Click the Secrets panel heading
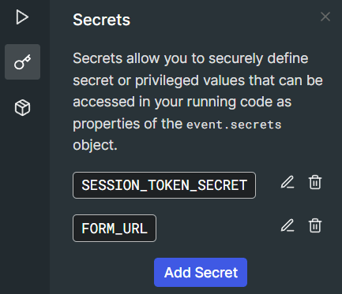The height and width of the screenshot is (294, 342). coord(102,20)
